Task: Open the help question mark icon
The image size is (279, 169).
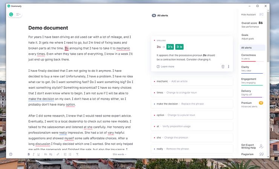Action: pos(11,154)
